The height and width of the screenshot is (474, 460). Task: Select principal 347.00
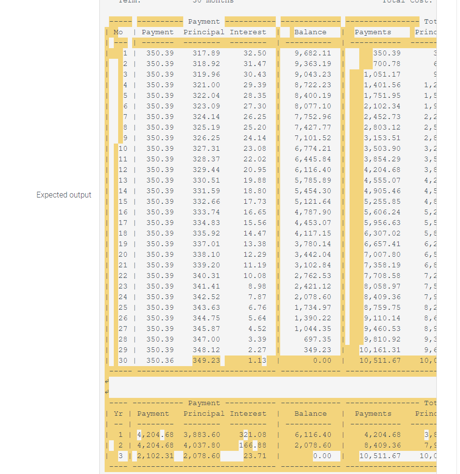coord(206,339)
